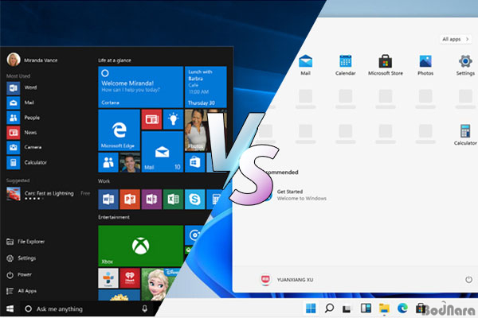The image size is (478, 318).
Task: Click the Windows 10 Start button
Action: click(10, 309)
